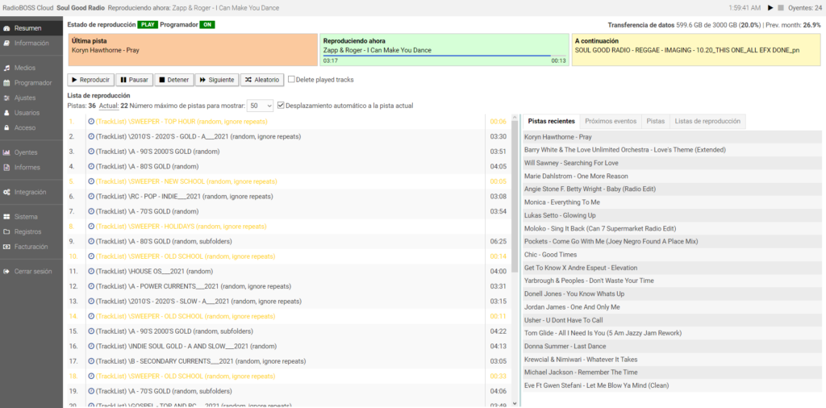Screen dimensions: 826x408
Task: Toggle Desplazamiento automático a la pista actual
Action: click(281, 106)
